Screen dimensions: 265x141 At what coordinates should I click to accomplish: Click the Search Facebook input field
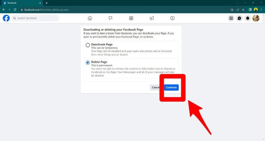pyautogui.click(x=36, y=18)
